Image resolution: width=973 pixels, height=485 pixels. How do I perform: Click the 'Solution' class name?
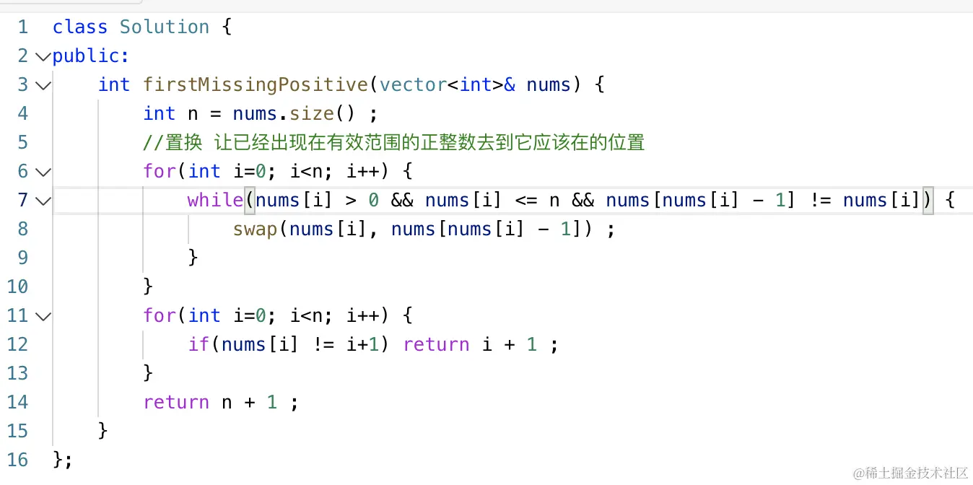tap(165, 27)
